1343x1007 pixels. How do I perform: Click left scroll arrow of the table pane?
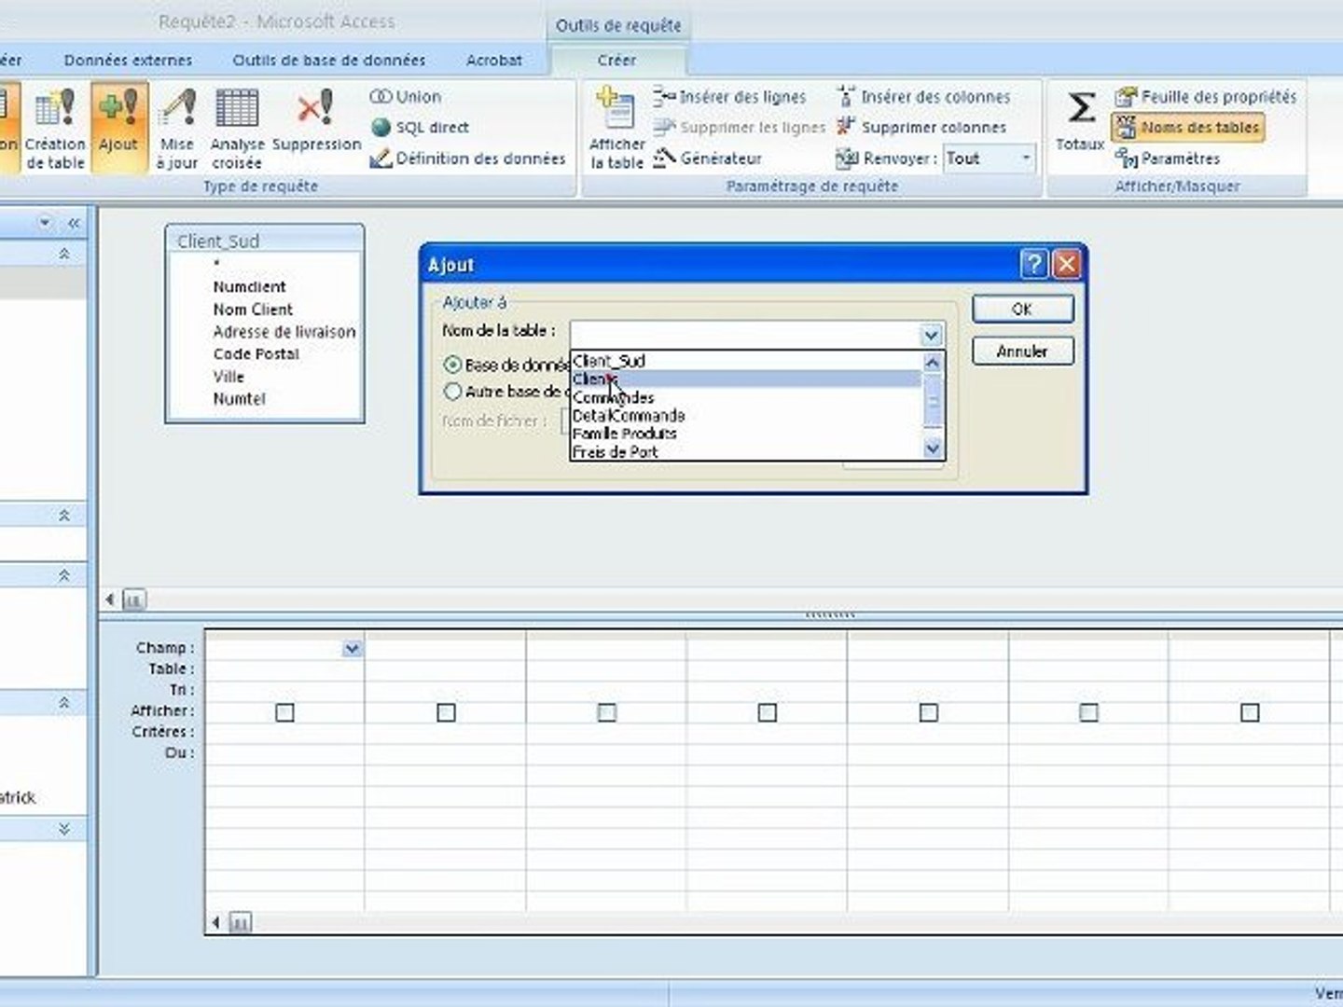click(x=109, y=600)
